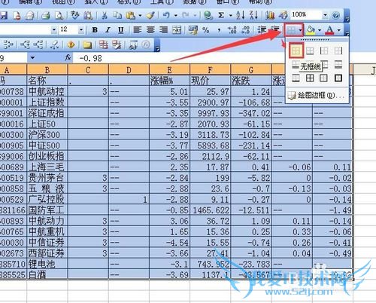Select the 涨幅% header cell
Screen dimensions: 376x303
169,81
